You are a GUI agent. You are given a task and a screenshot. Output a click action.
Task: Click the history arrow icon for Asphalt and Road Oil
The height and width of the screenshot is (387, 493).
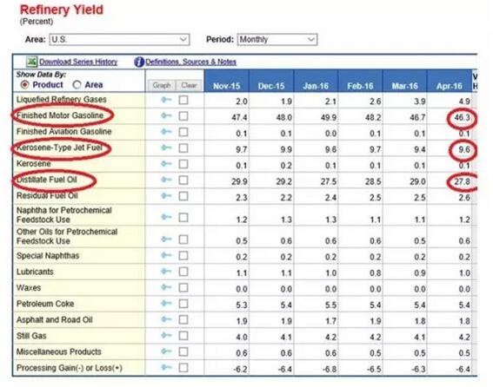(x=166, y=319)
